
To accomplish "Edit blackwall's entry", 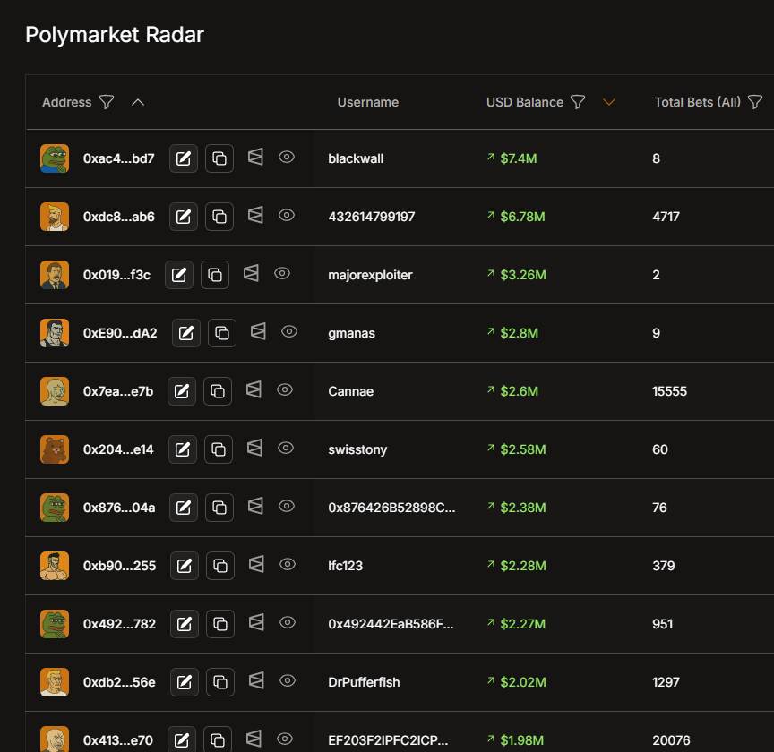I will [x=183, y=158].
